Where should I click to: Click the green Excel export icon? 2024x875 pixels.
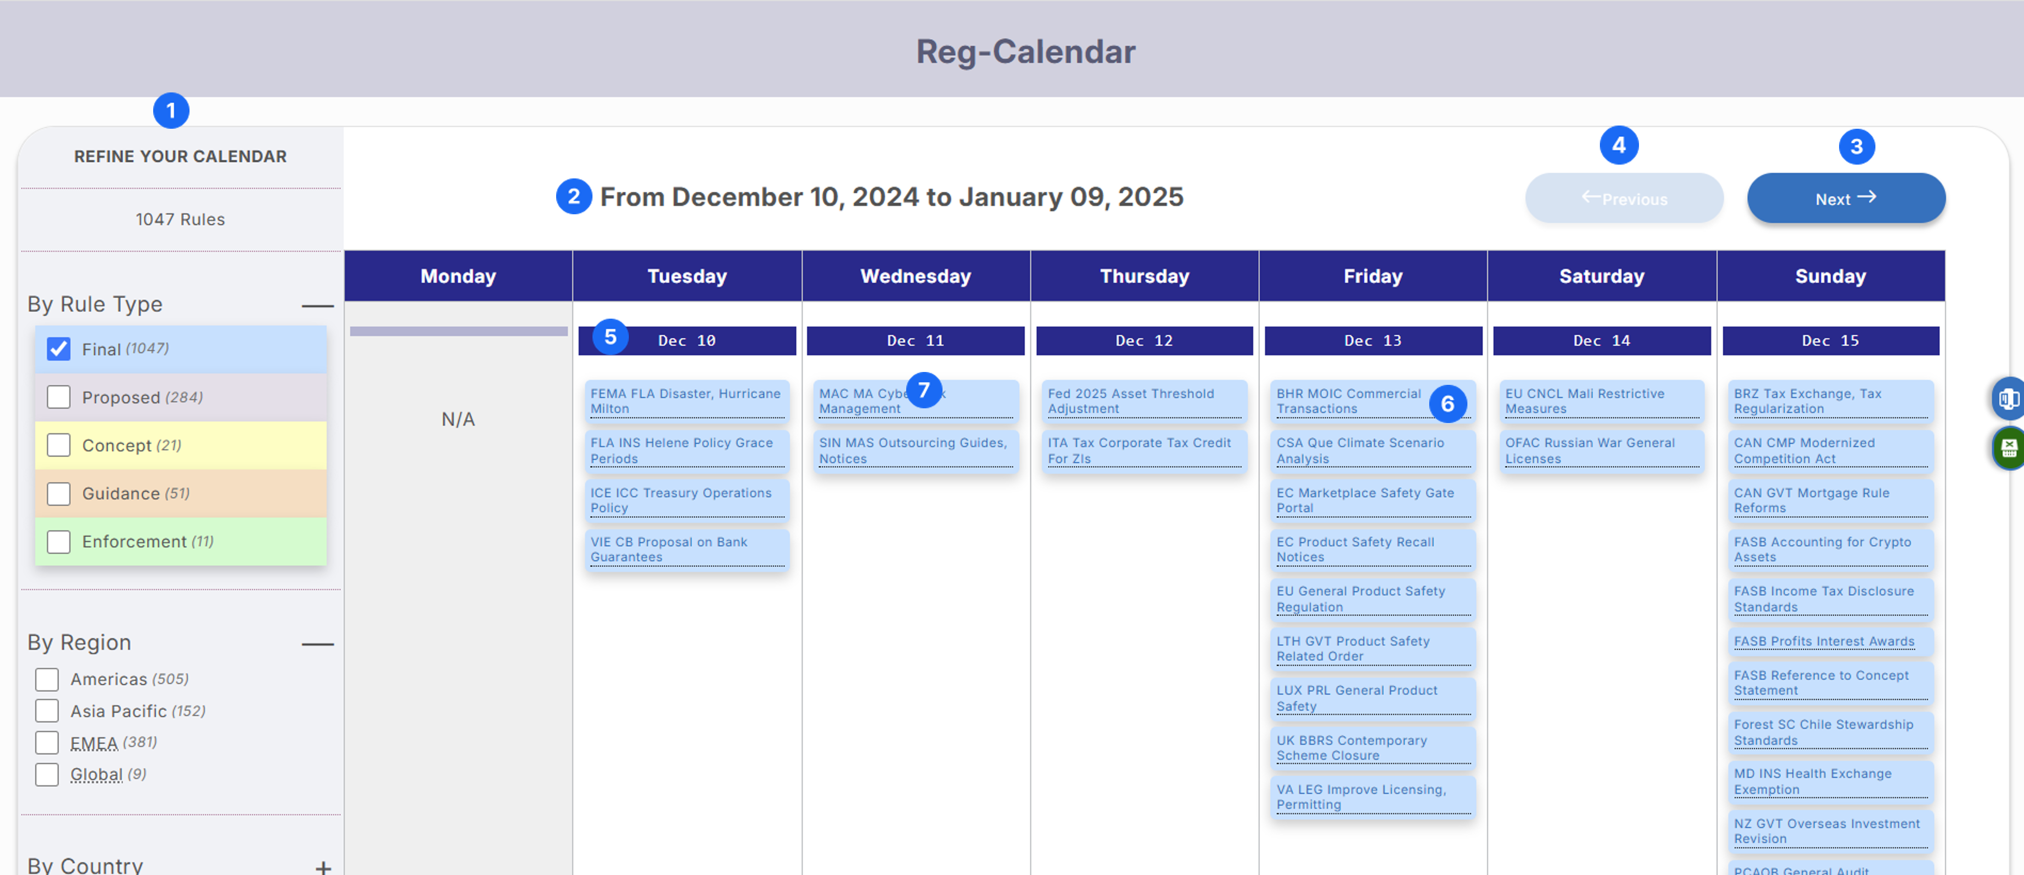click(x=2009, y=448)
